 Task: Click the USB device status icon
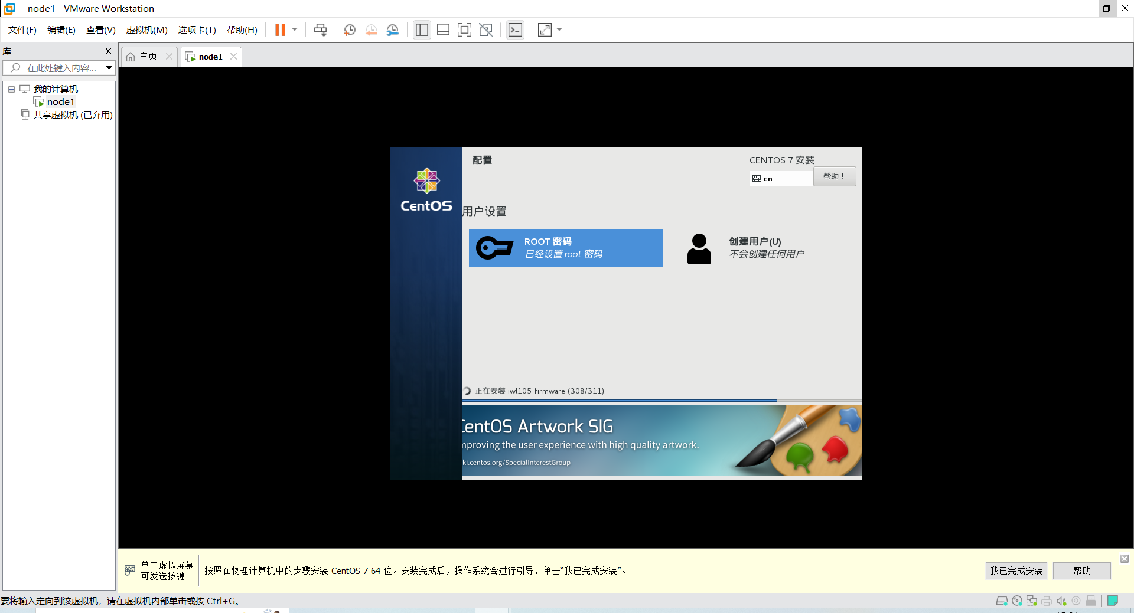point(1091,601)
